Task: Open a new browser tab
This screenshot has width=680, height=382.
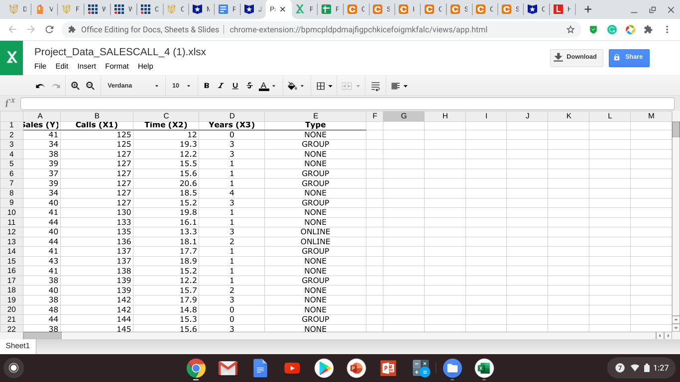Action: pyautogui.click(x=588, y=9)
